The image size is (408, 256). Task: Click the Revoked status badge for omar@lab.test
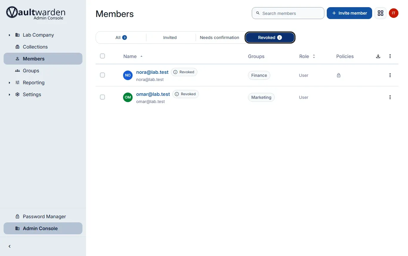coord(185,94)
